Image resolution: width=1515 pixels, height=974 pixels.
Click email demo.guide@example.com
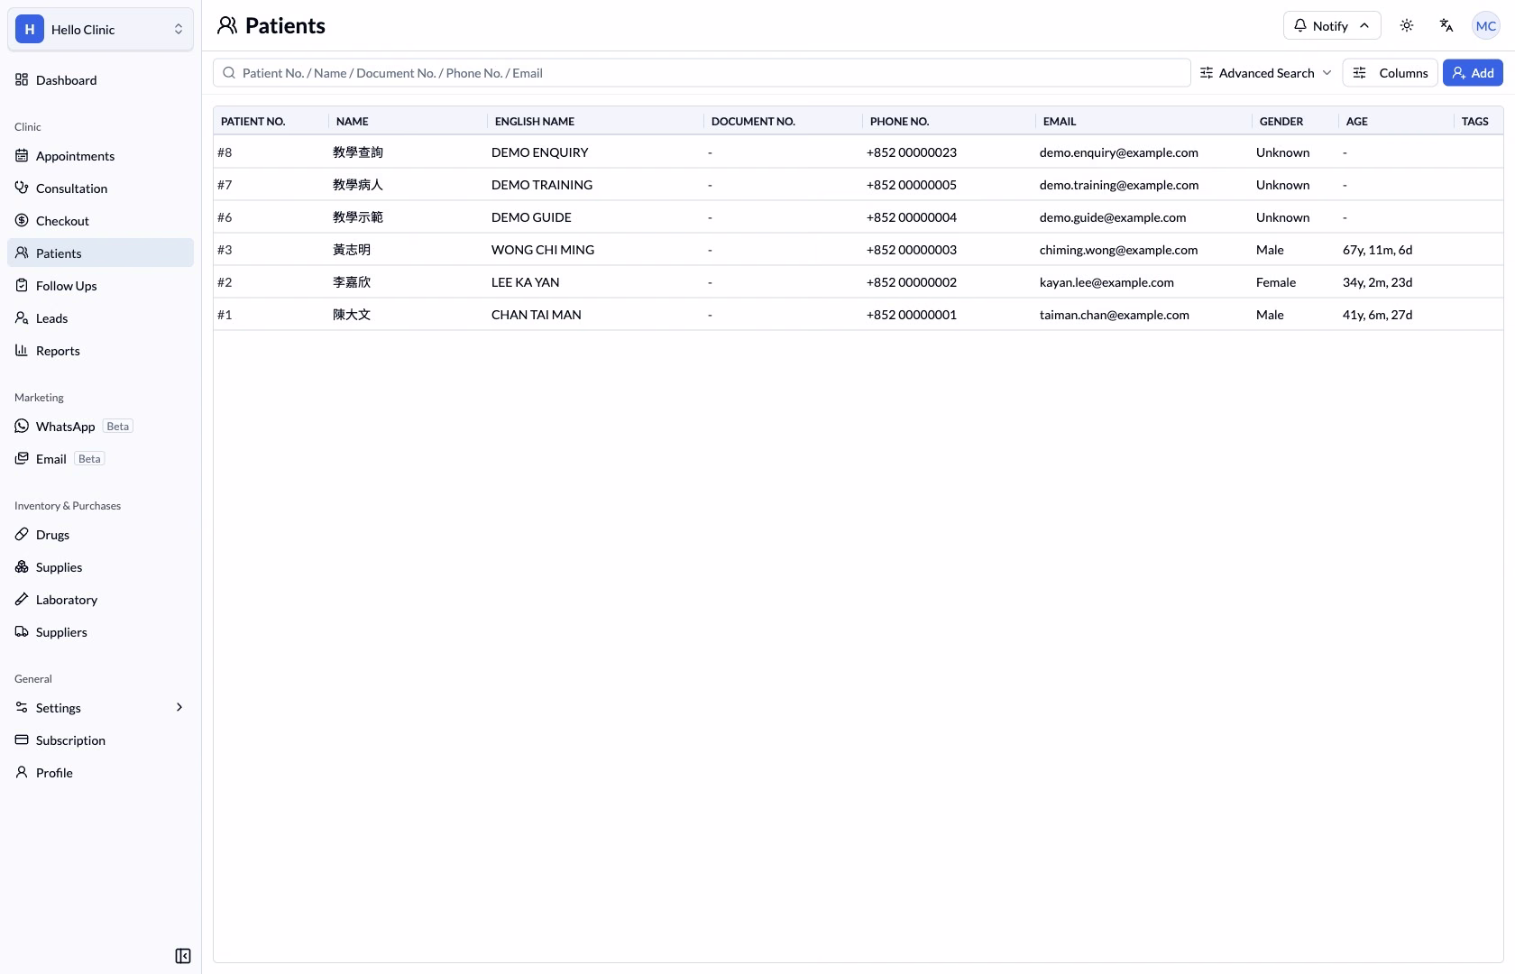[x=1113, y=216]
